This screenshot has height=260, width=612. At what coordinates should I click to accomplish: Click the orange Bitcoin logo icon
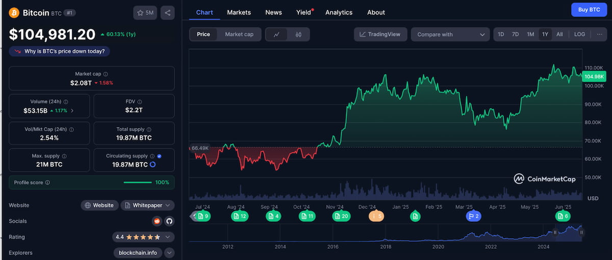pyautogui.click(x=14, y=12)
